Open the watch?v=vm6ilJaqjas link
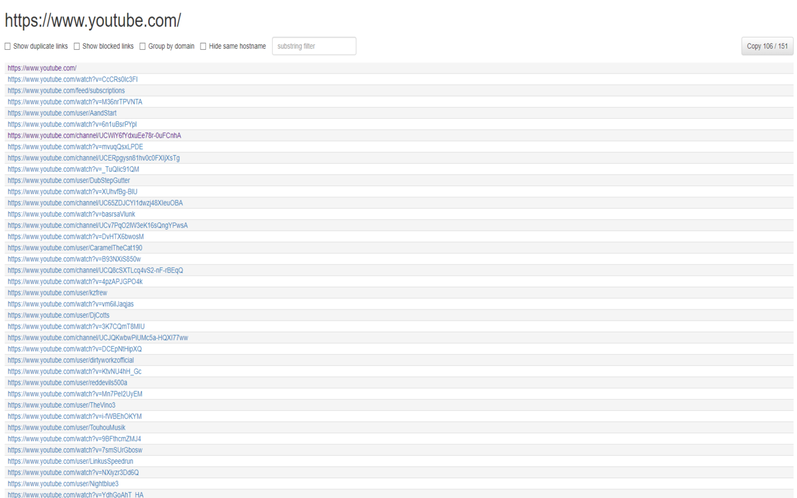Image resolution: width=797 pixels, height=498 pixels. [x=71, y=304]
